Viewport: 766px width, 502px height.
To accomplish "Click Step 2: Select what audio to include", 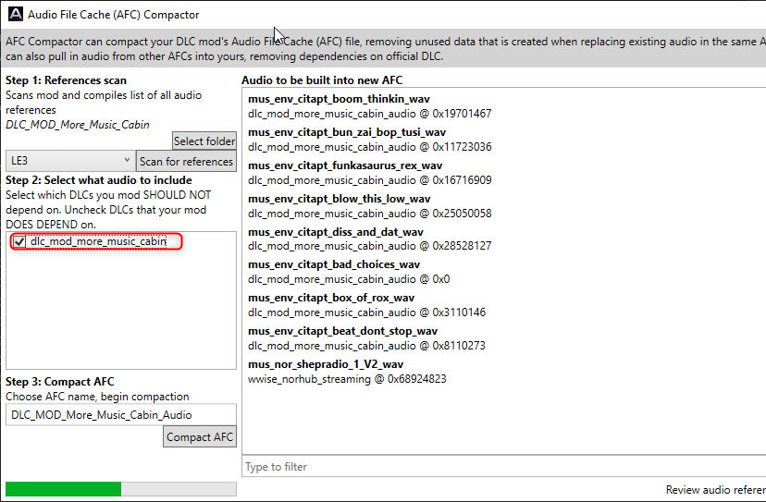I will (99, 180).
